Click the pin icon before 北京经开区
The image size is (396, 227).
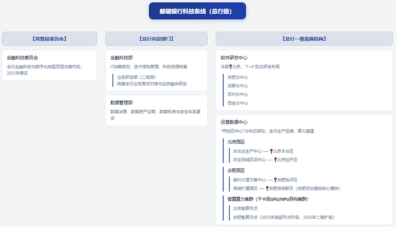(x=275, y=160)
